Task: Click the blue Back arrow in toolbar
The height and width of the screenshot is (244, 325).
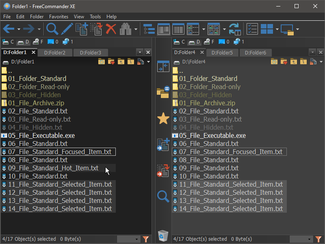Action: [9, 29]
